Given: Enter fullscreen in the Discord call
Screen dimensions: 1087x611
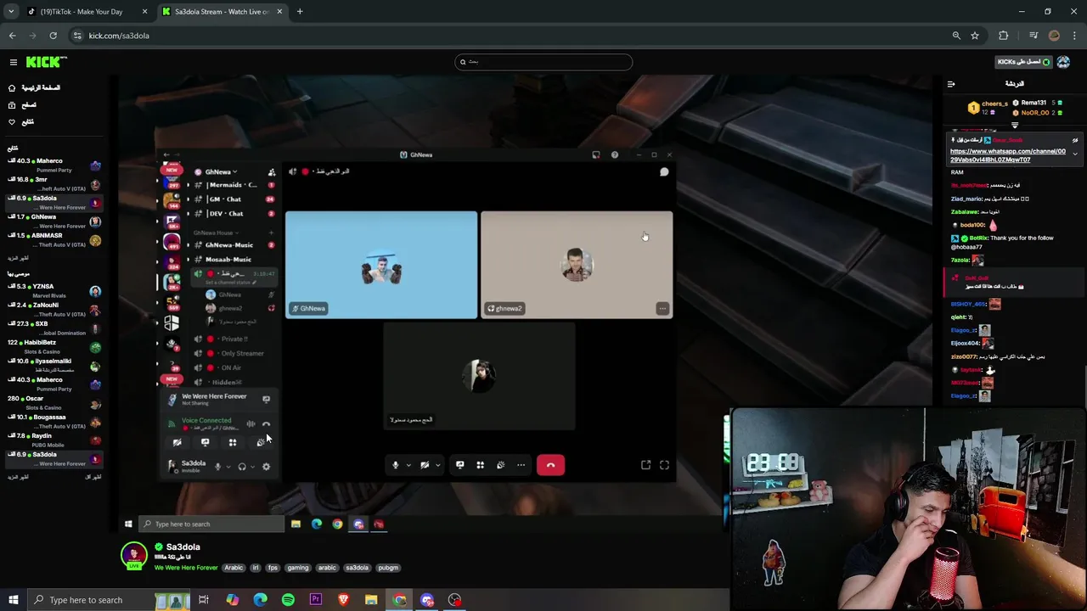Looking at the screenshot, I should 664,465.
